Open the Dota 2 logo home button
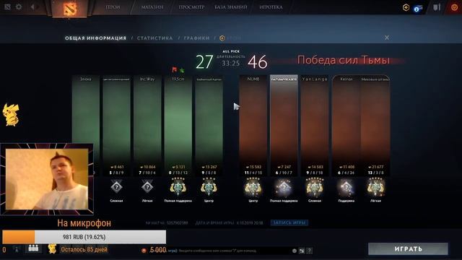 click(x=70, y=9)
